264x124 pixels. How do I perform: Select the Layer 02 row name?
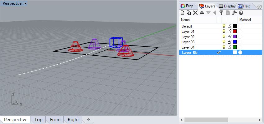[x=188, y=36]
